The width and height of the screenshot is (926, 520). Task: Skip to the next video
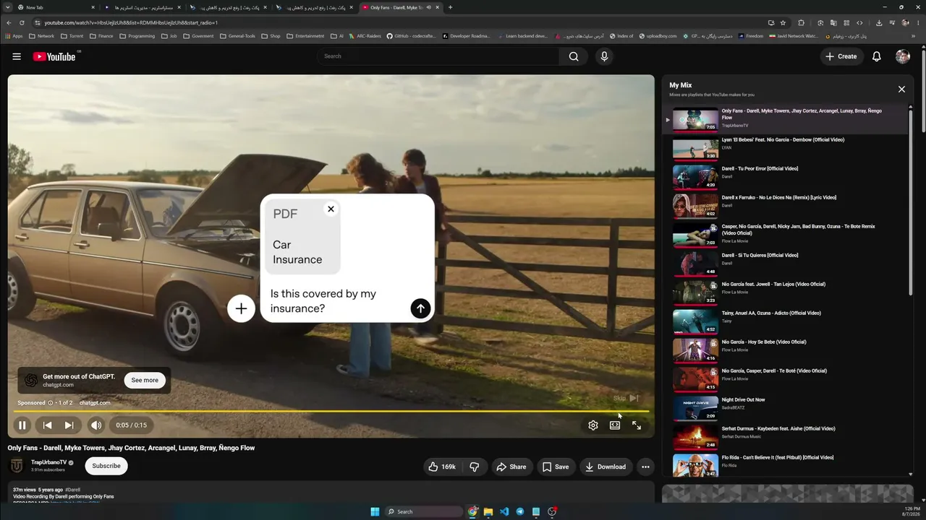[69, 425]
